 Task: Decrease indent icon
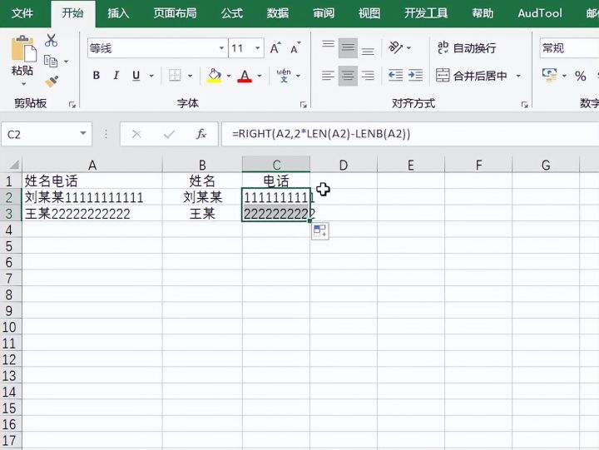coord(395,75)
